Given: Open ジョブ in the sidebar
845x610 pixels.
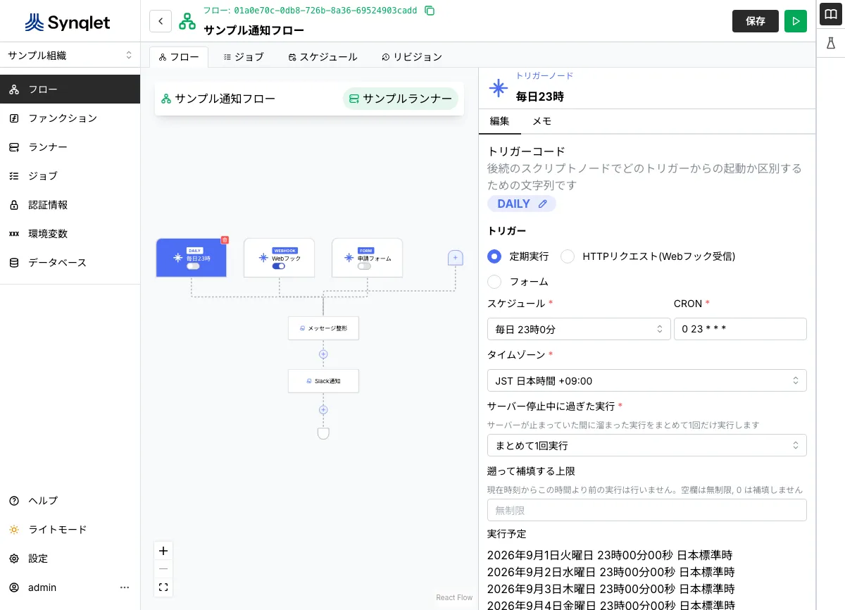Looking at the screenshot, I should 70,176.
